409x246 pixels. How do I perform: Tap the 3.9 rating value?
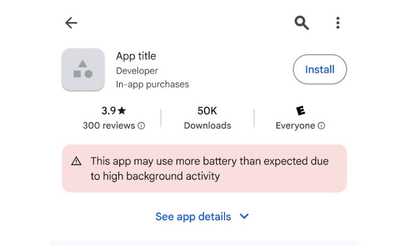pyautogui.click(x=108, y=111)
